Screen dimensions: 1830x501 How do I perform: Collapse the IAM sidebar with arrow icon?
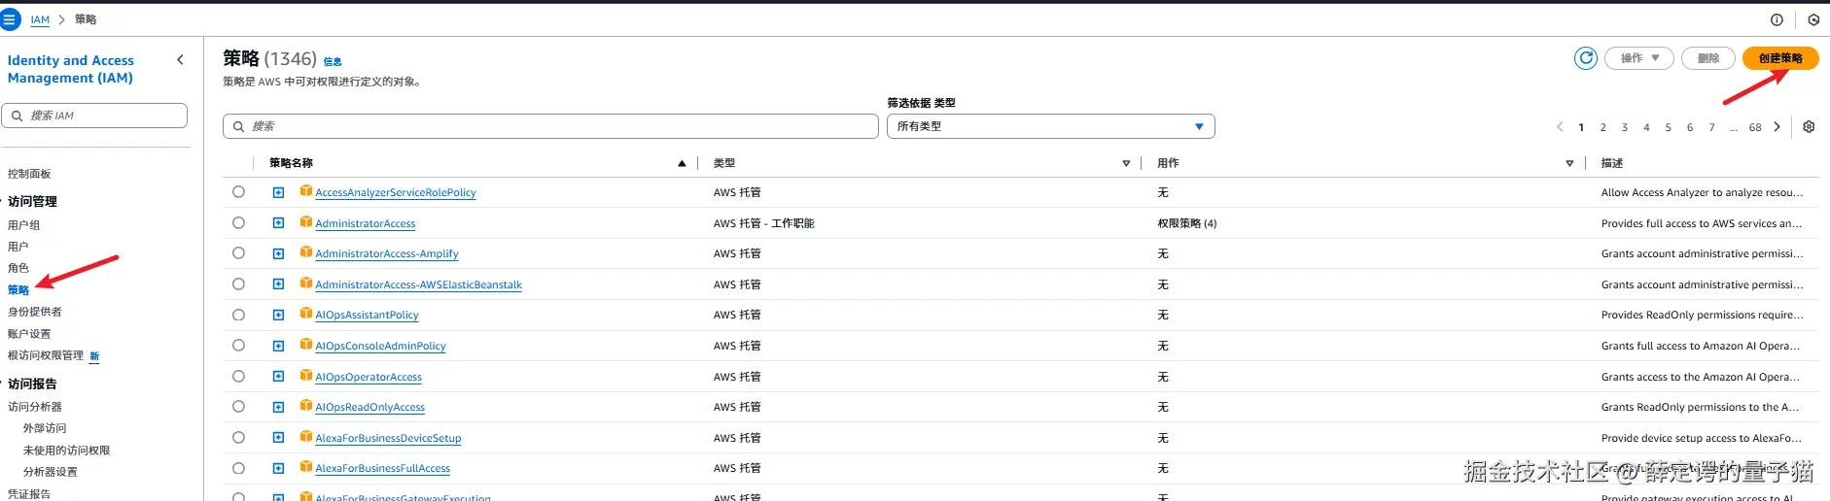(x=180, y=60)
